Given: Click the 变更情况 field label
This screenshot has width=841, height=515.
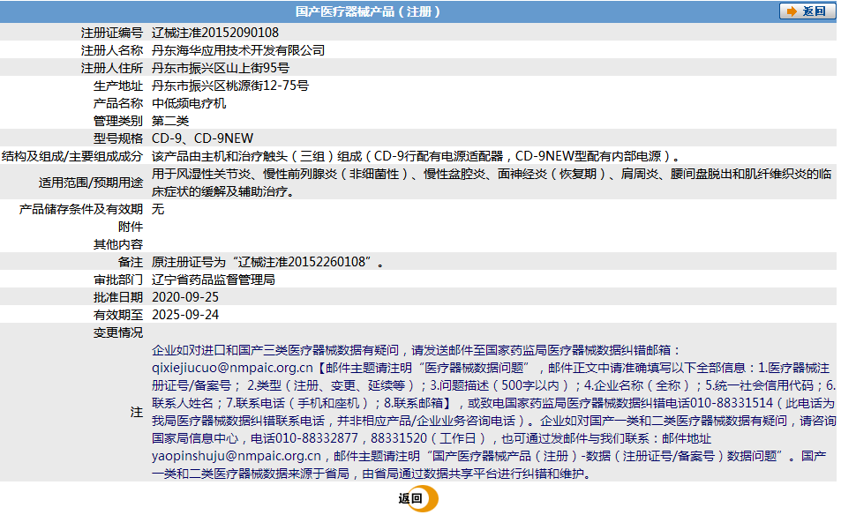Looking at the screenshot, I should coord(118,332).
